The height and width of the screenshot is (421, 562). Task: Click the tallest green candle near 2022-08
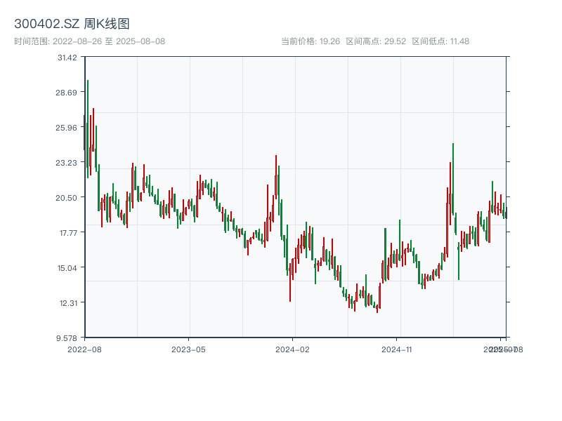pyautogui.click(x=87, y=129)
